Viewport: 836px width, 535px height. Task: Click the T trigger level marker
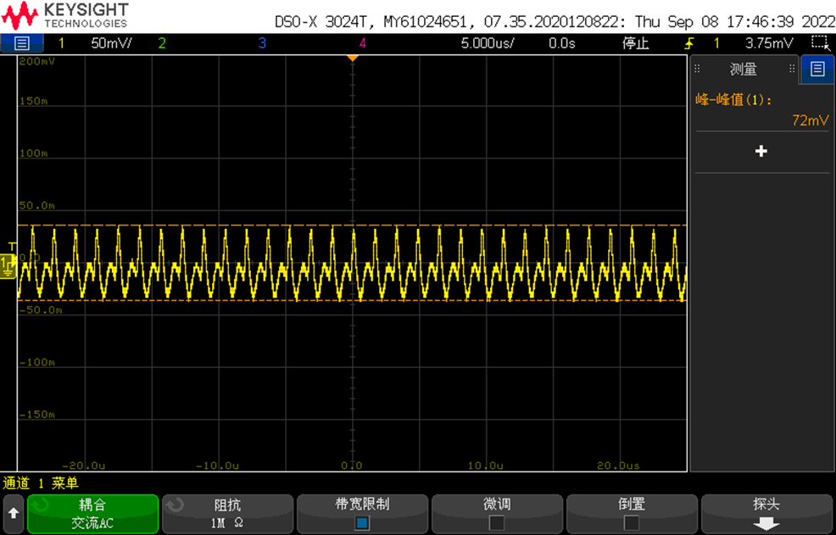12,246
